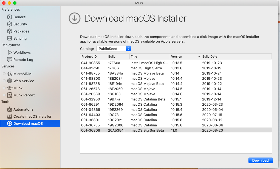Click the Version column sort arrow
This screenshot has height=169, width=280.
pyautogui.click(x=199, y=57)
